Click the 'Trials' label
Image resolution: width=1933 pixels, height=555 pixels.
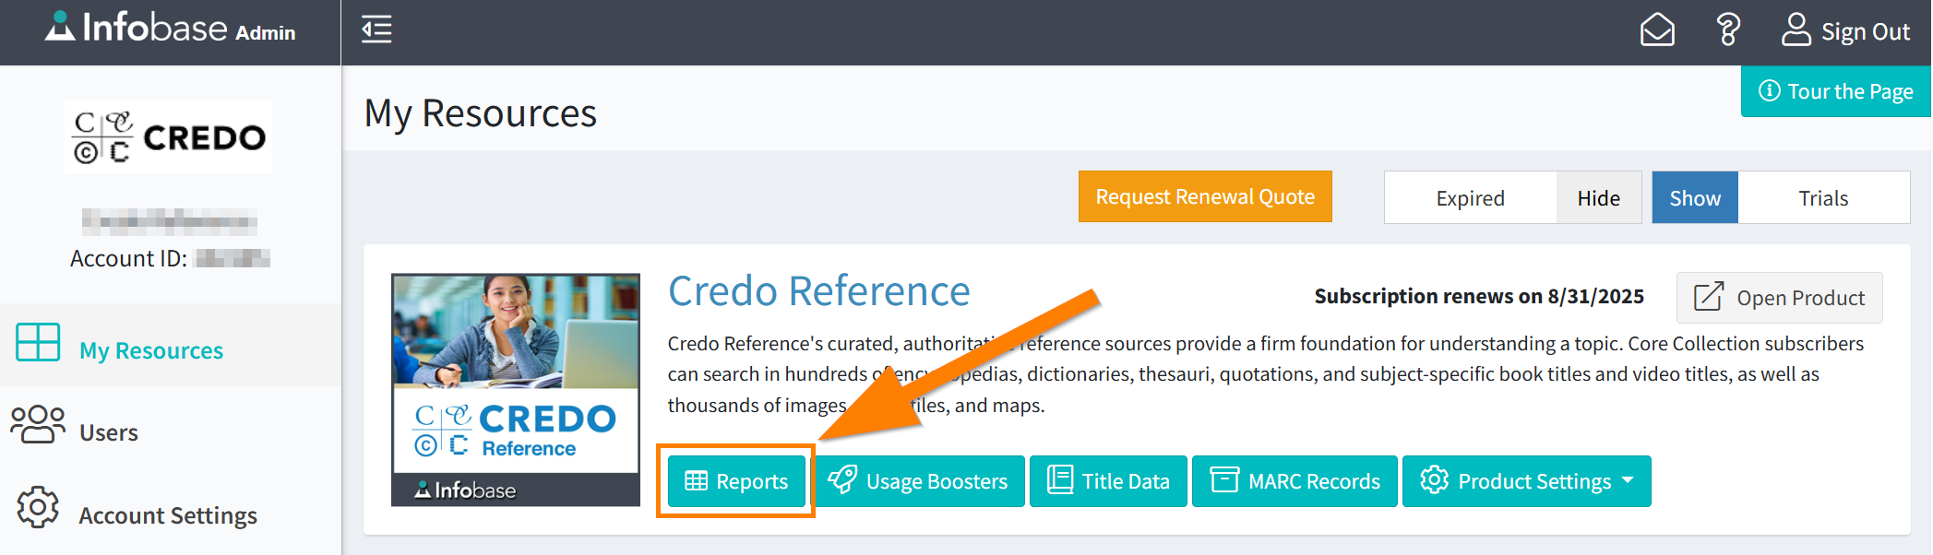point(1823,198)
